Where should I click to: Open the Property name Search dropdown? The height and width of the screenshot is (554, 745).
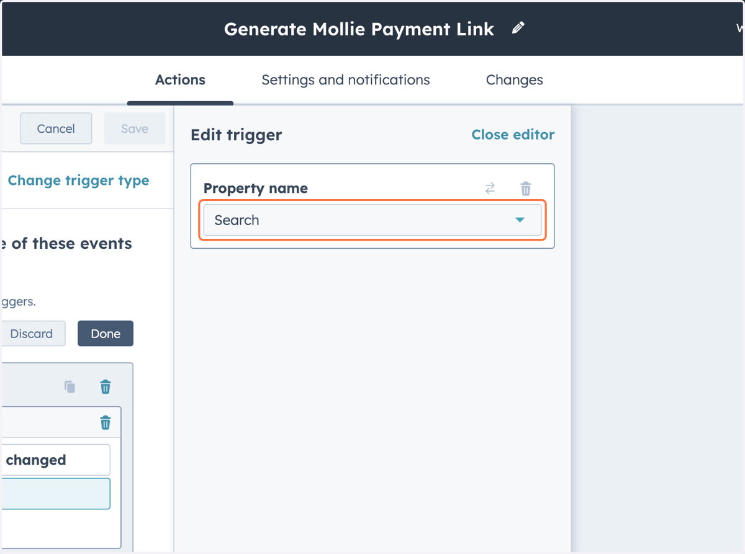click(372, 220)
